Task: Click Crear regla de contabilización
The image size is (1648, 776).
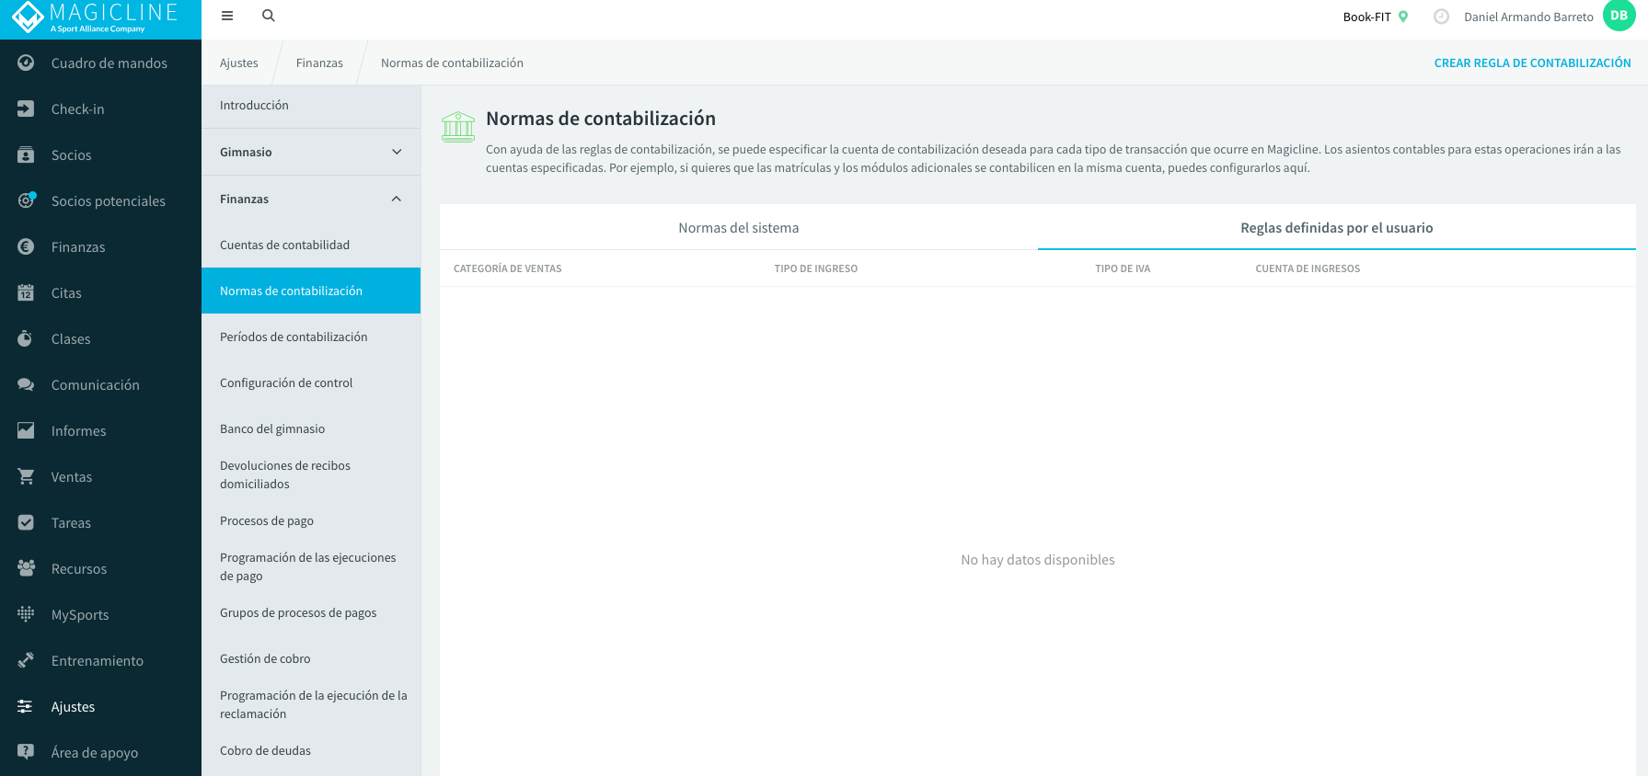Action: pos(1532,63)
